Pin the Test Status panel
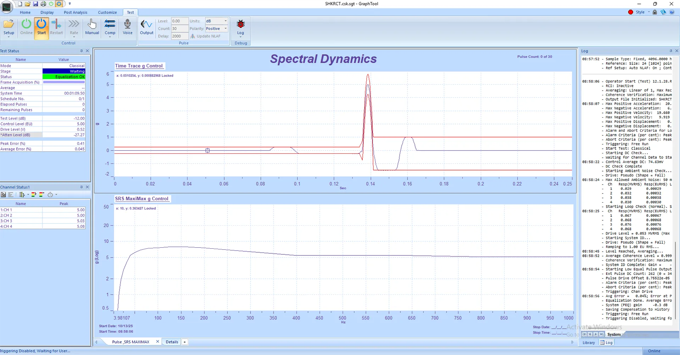Image resolution: width=680 pixels, height=355 pixels. pyautogui.click(x=82, y=51)
